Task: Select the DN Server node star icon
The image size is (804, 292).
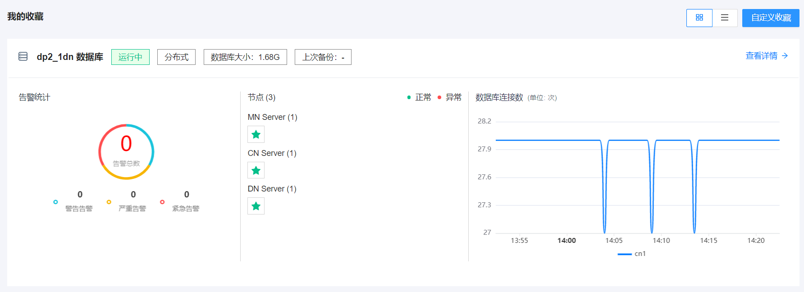Action: pos(256,206)
